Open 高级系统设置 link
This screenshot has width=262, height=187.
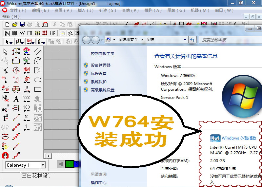pos(103,90)
